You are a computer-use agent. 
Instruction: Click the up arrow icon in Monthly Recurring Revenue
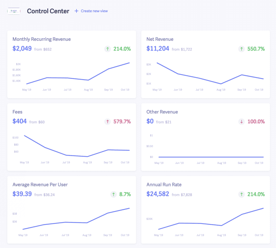[x=108, y=49]
